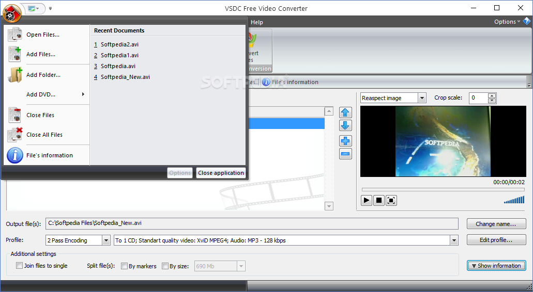Adjust the blue volume level bars
Screen dimensions: 533x292
(514, 200)
